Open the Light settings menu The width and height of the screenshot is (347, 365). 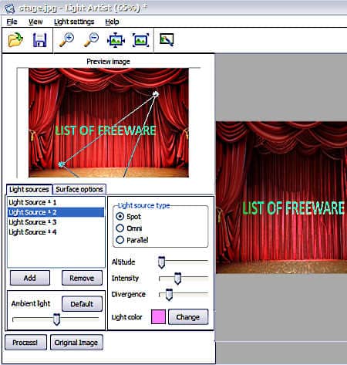click(x=74, y=22)
